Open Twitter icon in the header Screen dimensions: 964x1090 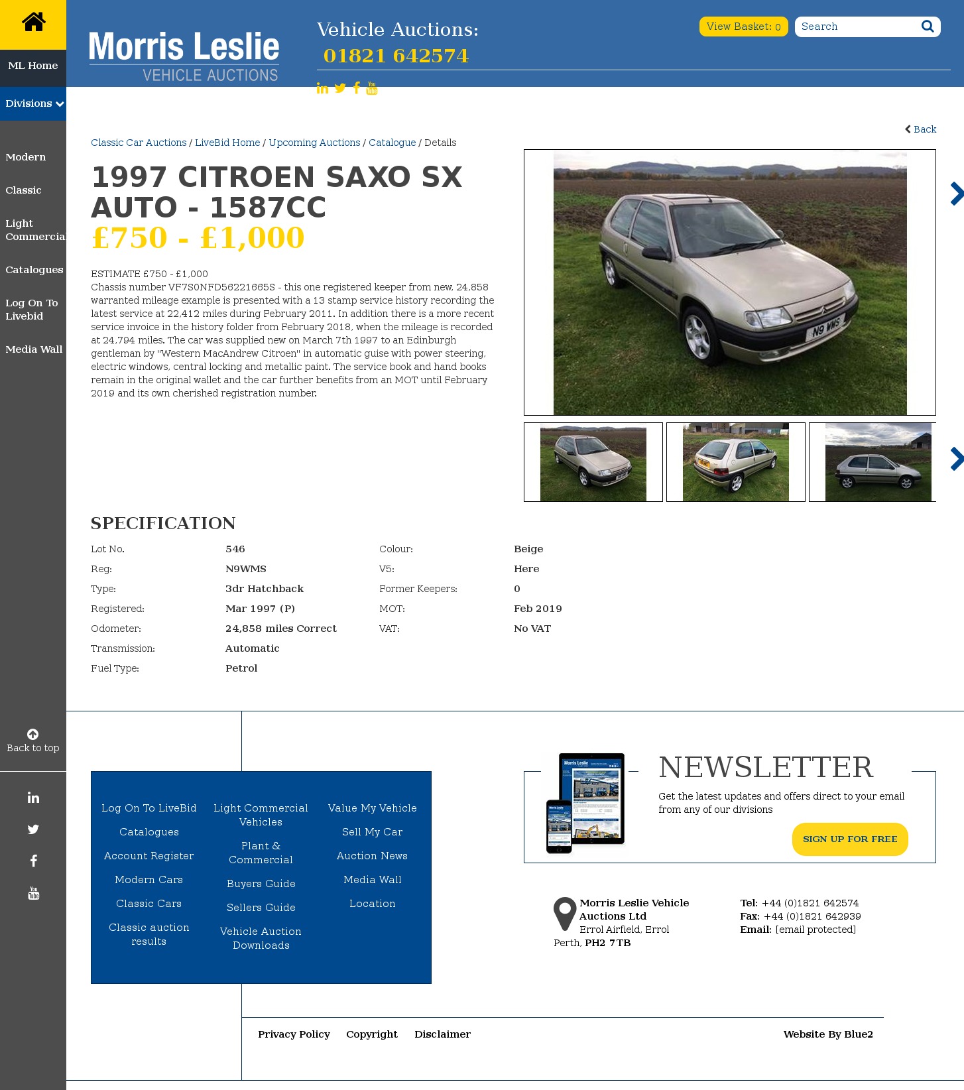pyautogui.click(x=340, y=88)
